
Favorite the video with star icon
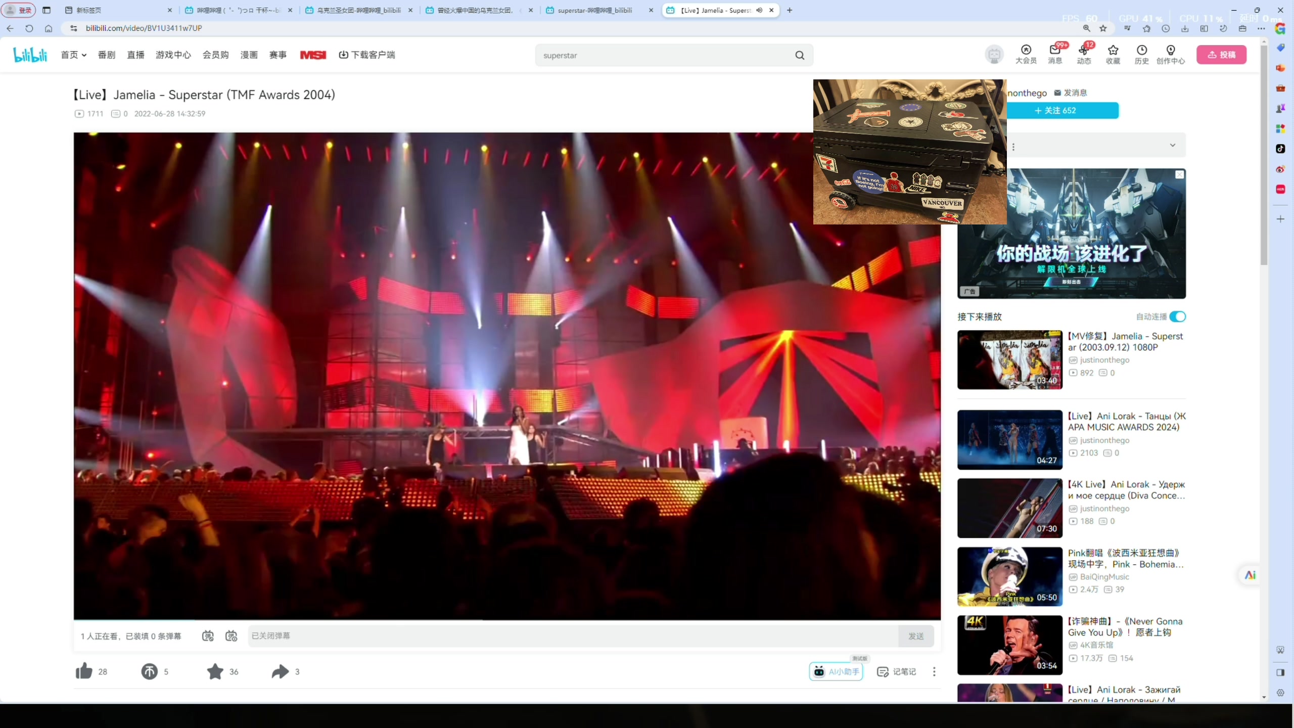pyautogui.click(x=215, y=671)
